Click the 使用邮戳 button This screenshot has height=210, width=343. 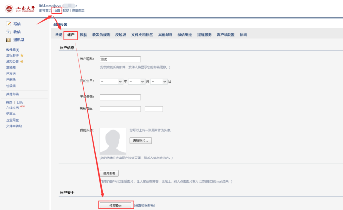(110, 173)
